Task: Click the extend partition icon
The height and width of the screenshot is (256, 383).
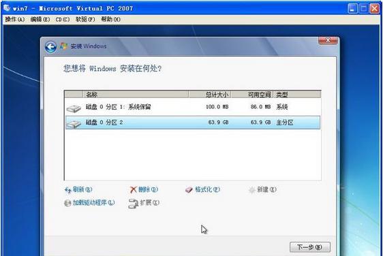Action: pyautogui.click(x=134, y=204)
